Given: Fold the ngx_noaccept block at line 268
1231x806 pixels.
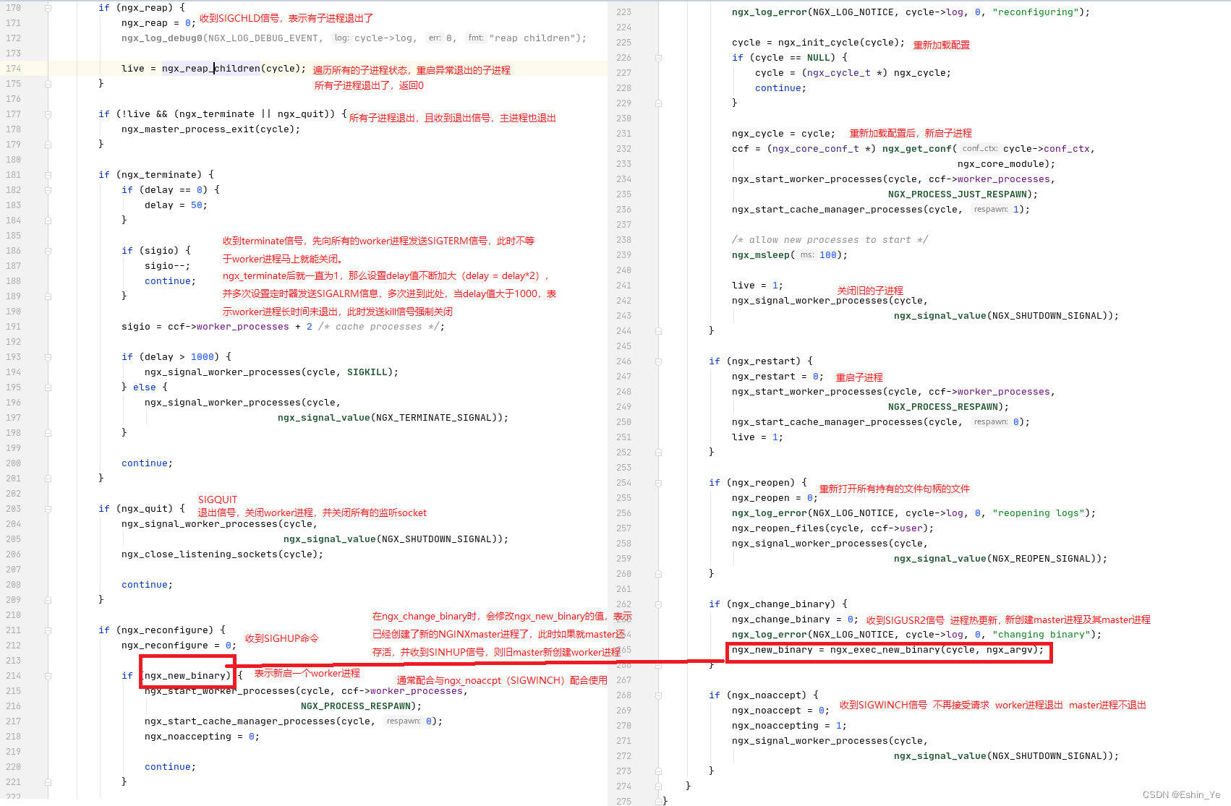Looking at the screenshot, I should click(658, 695).
